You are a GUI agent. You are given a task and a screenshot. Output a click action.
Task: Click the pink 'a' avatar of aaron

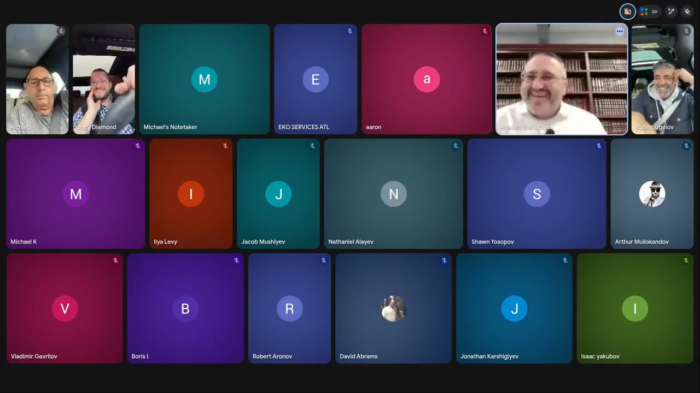tap(427, 80)
